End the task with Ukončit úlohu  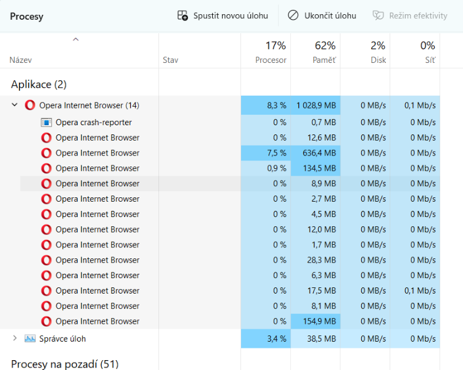pyautogui.click(x=322, y=15)
